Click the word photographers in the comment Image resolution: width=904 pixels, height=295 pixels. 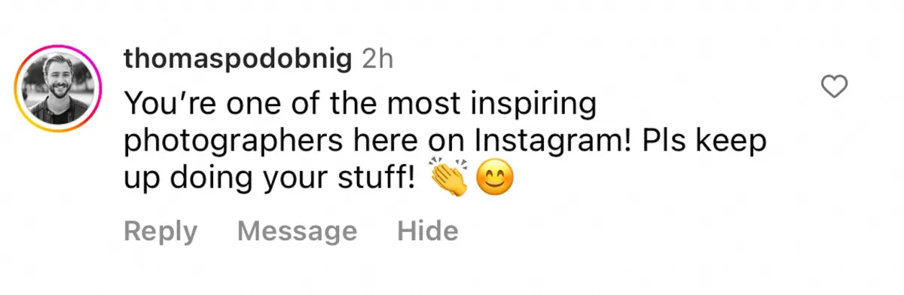[x=221, y=143]
